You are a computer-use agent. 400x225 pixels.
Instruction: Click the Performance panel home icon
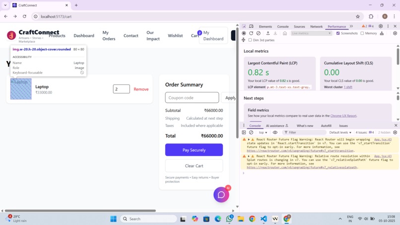(285, 33)
